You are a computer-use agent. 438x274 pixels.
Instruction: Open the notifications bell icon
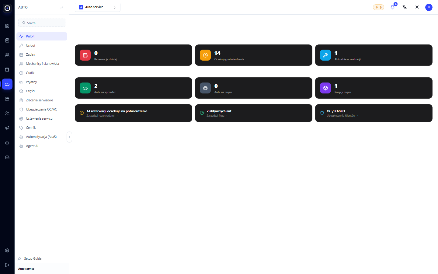pyautogui.click(x=392, y=7)
